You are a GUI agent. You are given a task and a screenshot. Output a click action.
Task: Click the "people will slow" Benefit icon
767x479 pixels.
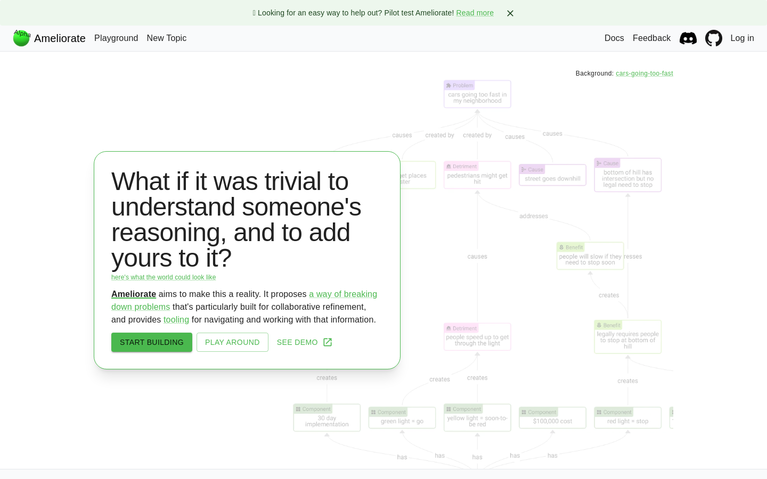pyautogui.click(x=561, y=247)
